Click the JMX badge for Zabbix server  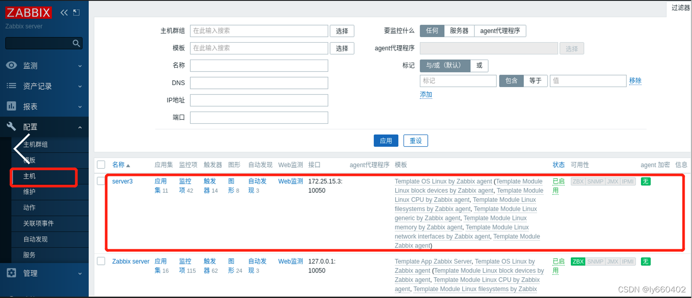click(x=612, y=262)
